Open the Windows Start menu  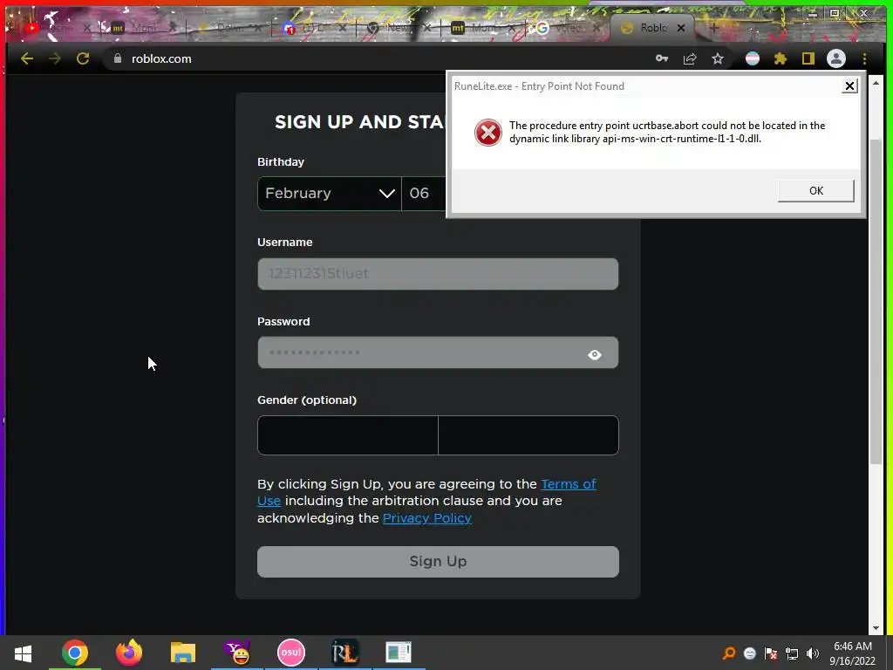coord(23,653)
